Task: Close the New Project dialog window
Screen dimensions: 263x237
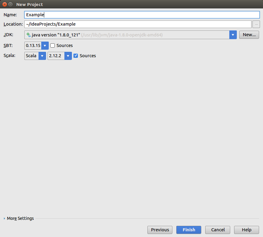Action: coord(5,4)
